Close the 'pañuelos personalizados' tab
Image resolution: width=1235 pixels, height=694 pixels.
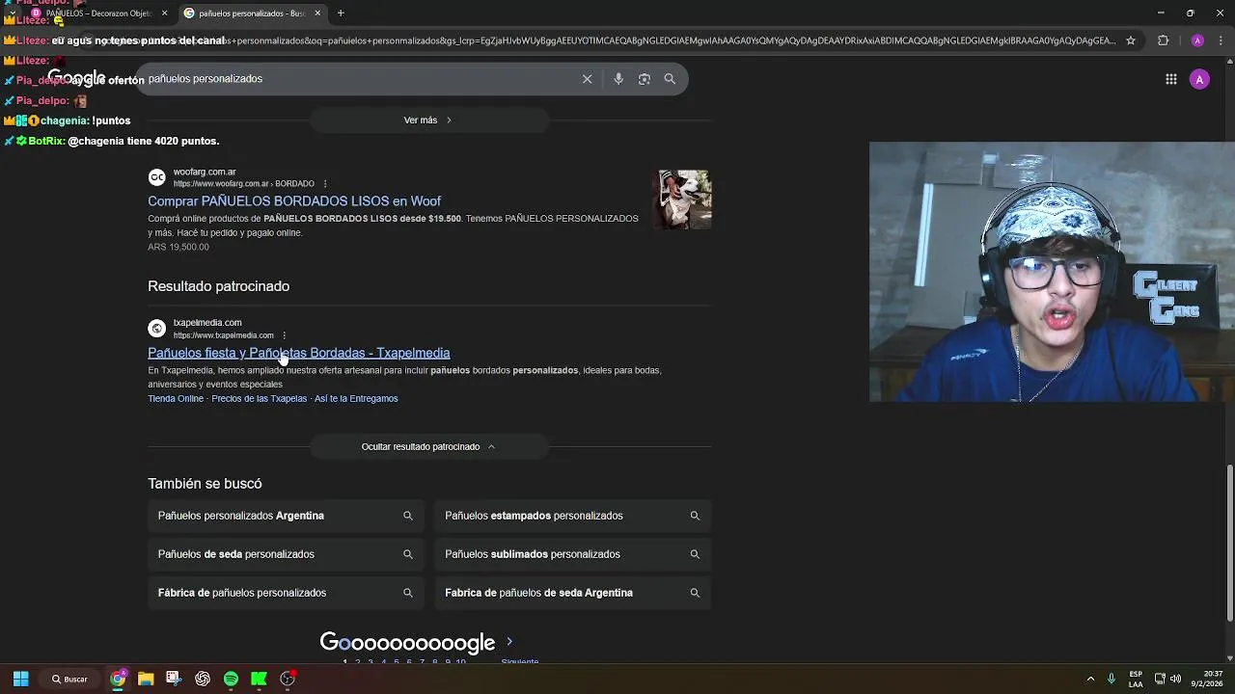point(317,13)
